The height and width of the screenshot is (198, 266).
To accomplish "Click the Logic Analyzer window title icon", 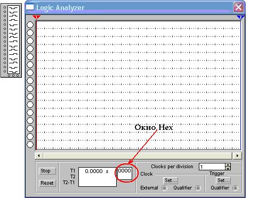I will coord(30,7).
